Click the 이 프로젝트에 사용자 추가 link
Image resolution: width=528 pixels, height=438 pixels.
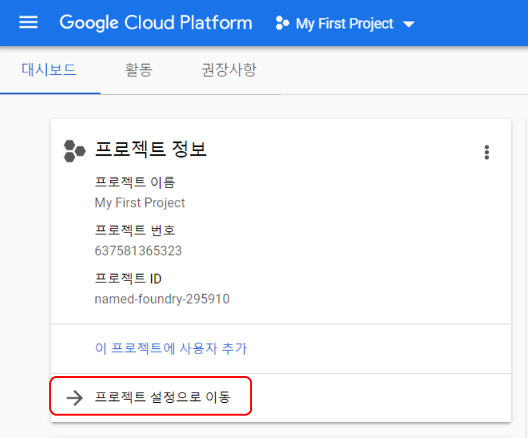(x=172, y=348)
